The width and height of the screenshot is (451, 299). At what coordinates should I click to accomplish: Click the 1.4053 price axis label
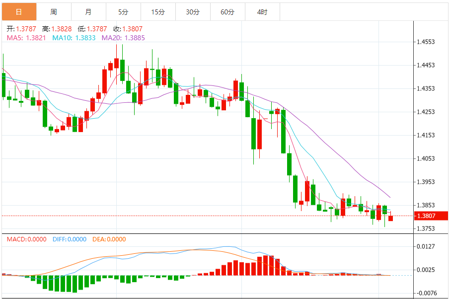426,158
